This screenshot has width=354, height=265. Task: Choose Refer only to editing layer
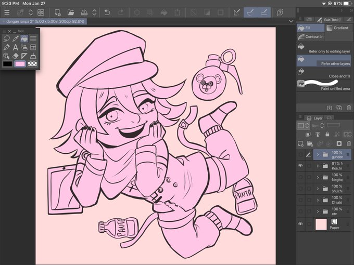click(324, 48)
